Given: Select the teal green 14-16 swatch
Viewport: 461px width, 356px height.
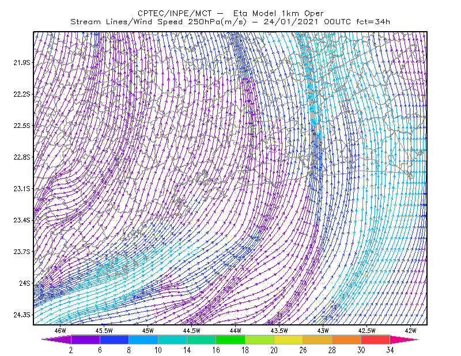Looking at the screenshot, I should (x=201, y=339).
